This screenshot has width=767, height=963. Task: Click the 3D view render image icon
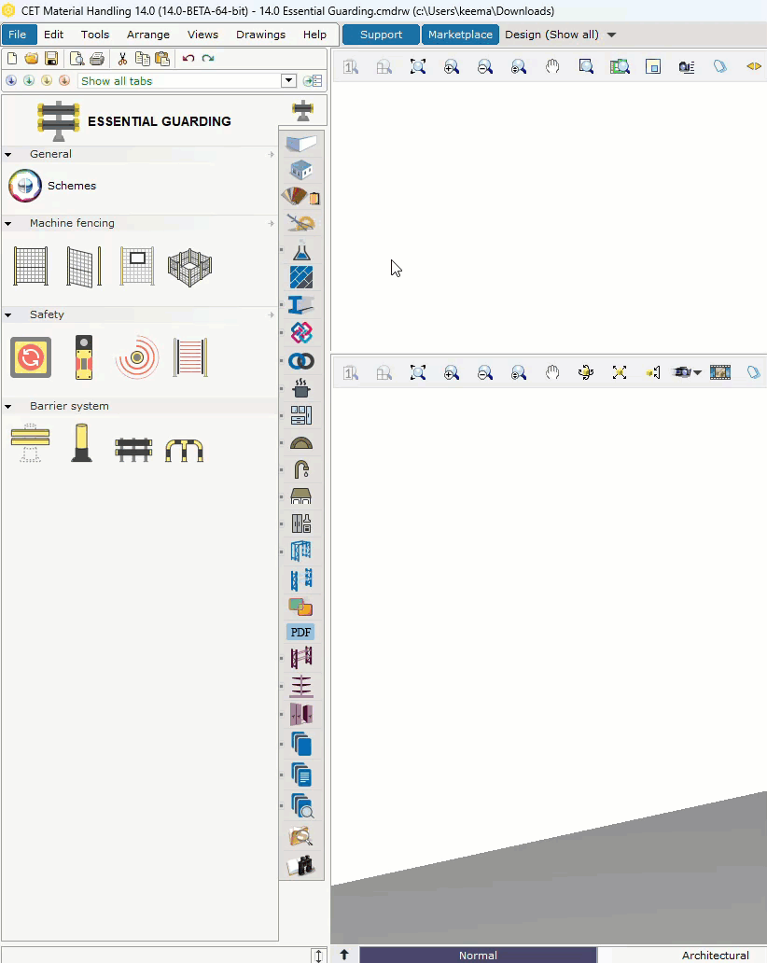(x=720, y=372)
